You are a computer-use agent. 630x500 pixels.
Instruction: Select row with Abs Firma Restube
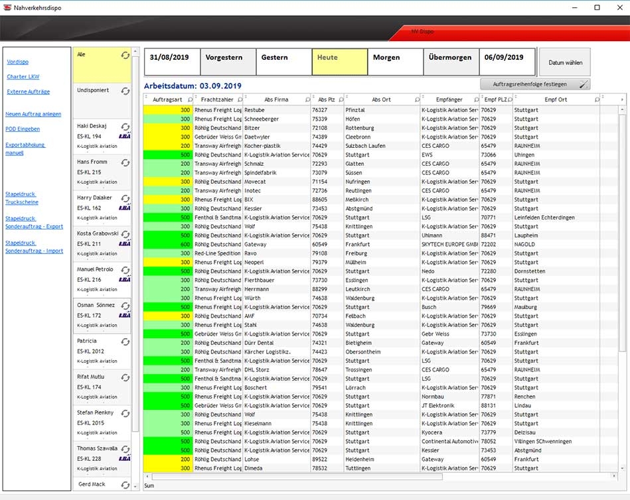381,110
